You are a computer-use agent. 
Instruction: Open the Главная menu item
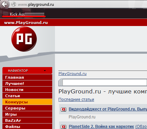27,77
